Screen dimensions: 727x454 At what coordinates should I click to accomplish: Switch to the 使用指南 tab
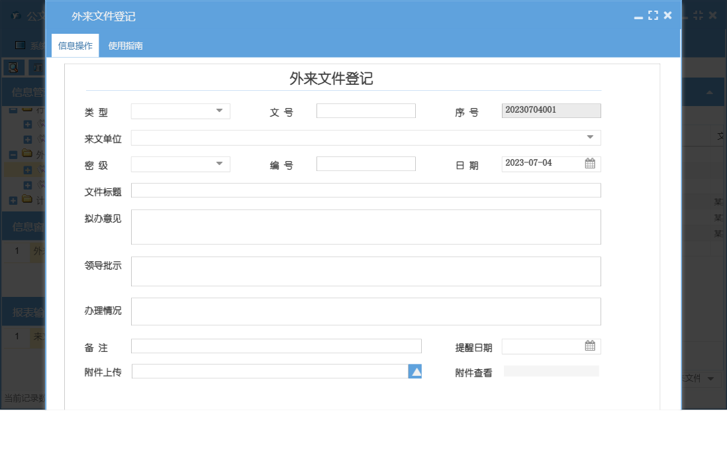click(125, 46)
